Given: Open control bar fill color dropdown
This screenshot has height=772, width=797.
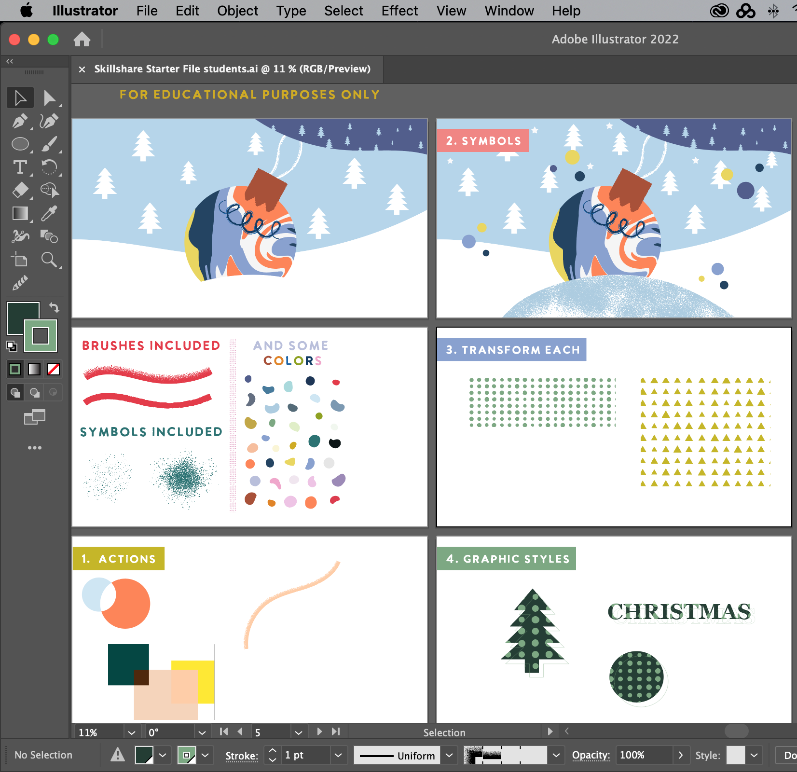Looking at the screenshot, I should tap(163, 755).
